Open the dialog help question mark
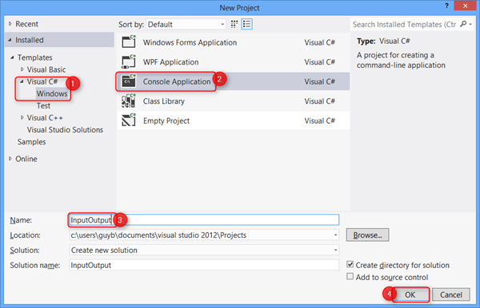This screenshot has height=308, width=480. pyautogui.click(x=446, y=6)
